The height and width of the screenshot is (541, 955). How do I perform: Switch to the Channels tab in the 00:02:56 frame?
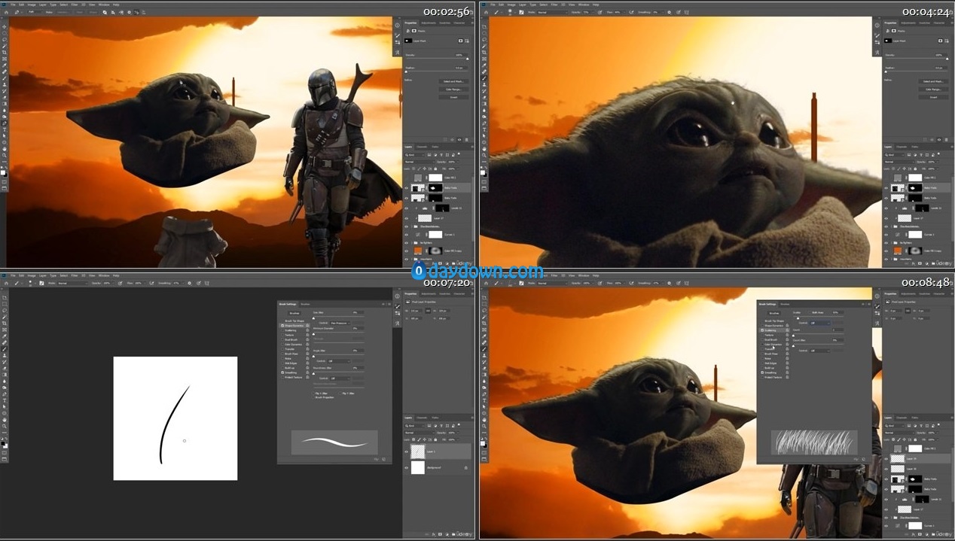422,147
